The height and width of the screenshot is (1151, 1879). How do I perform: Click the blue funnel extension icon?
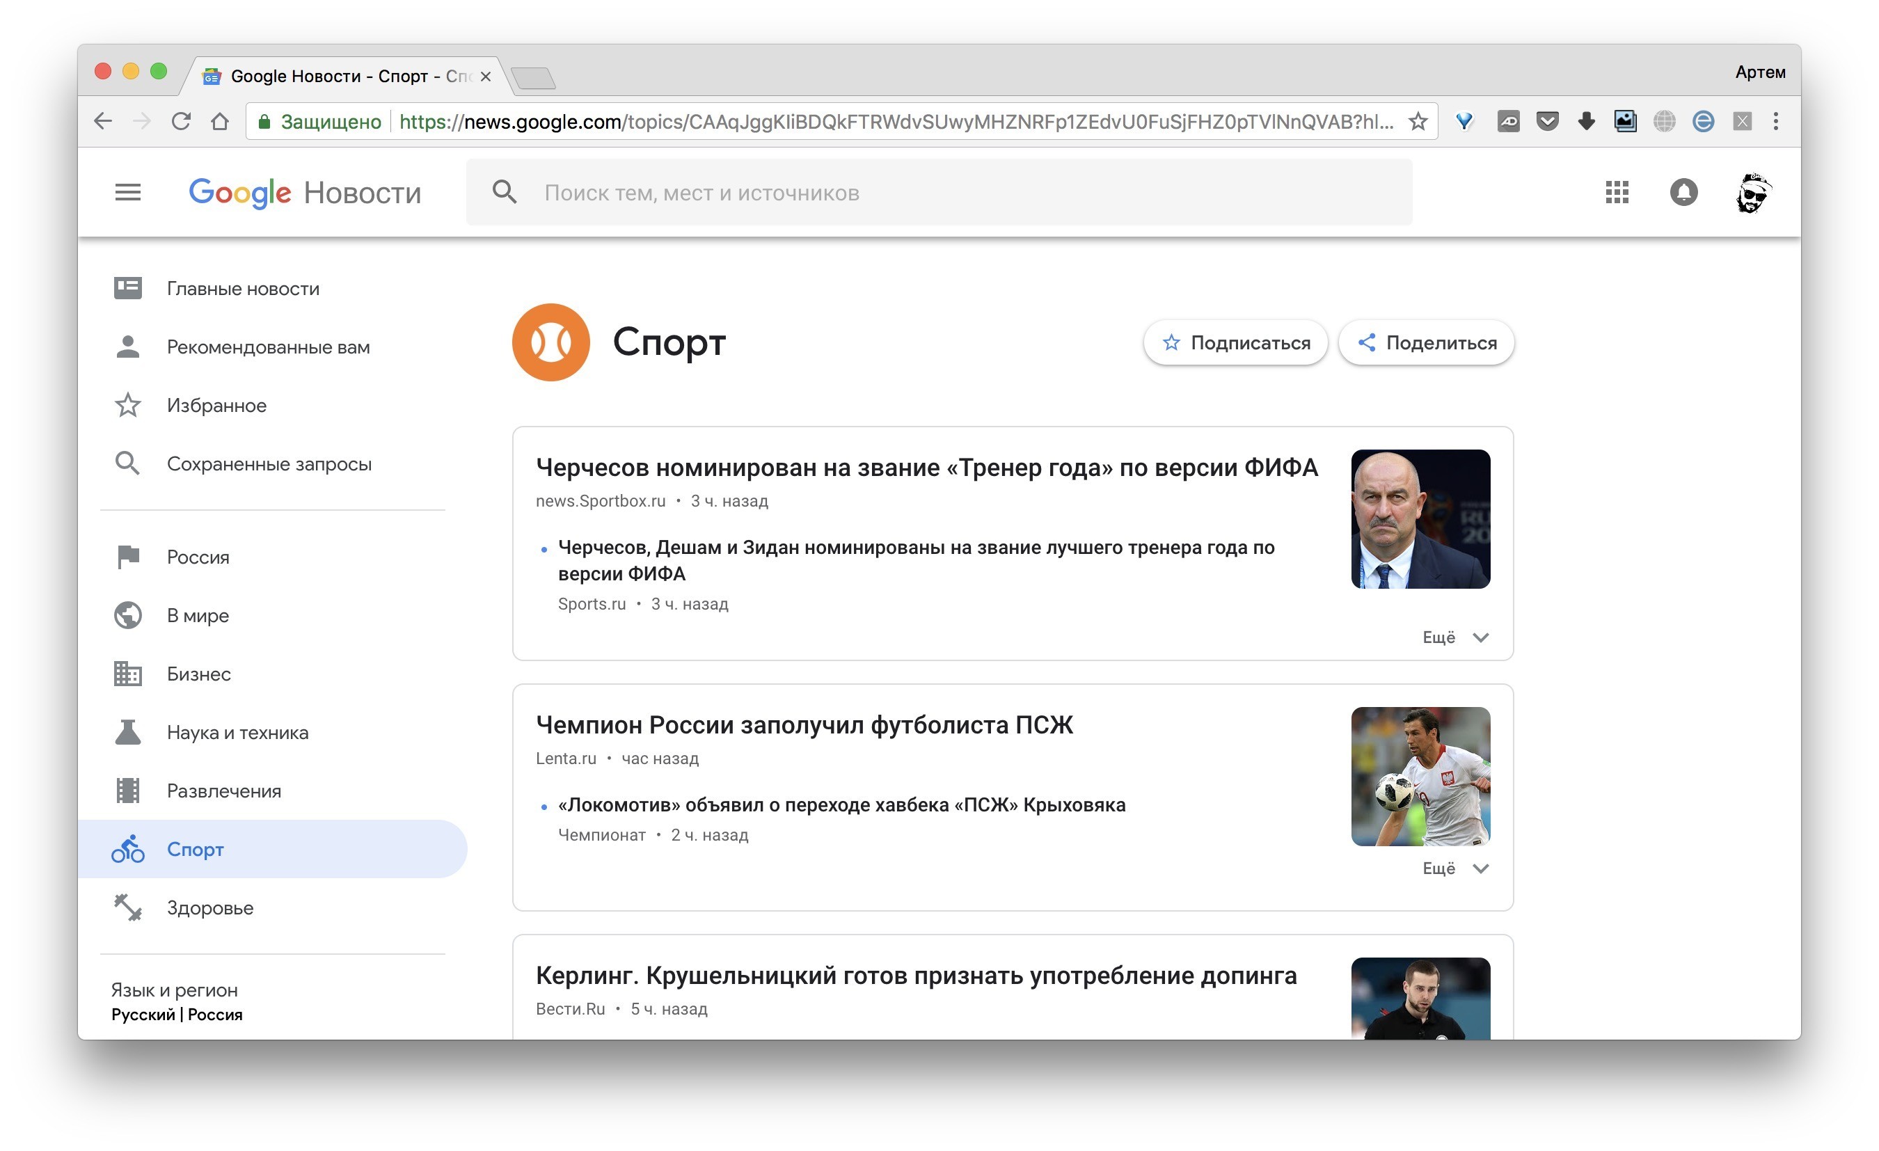point(1464,120)
